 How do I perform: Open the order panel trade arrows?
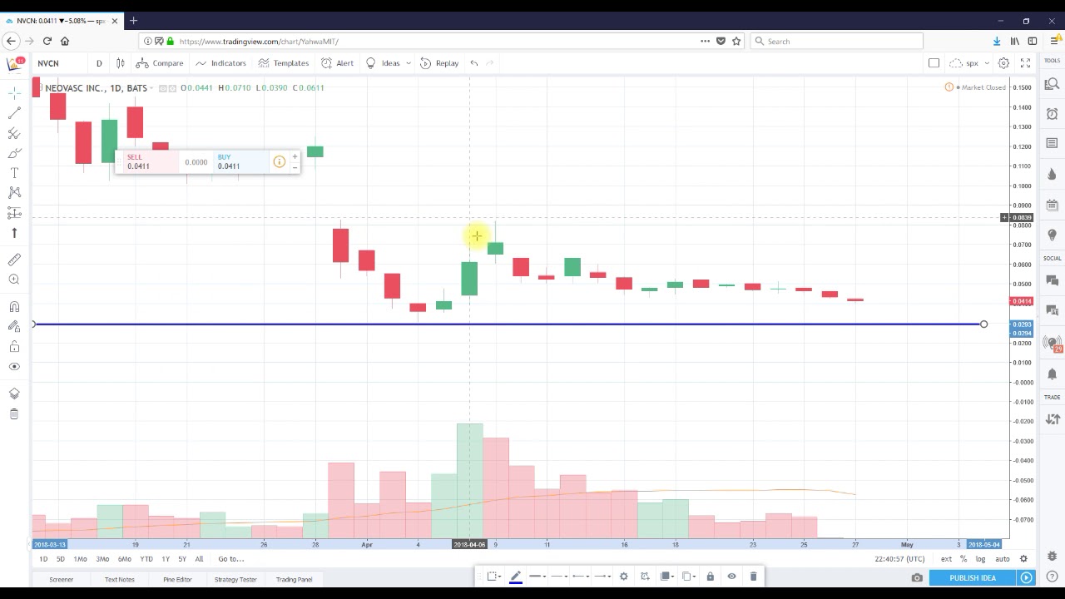[1053, 419]
